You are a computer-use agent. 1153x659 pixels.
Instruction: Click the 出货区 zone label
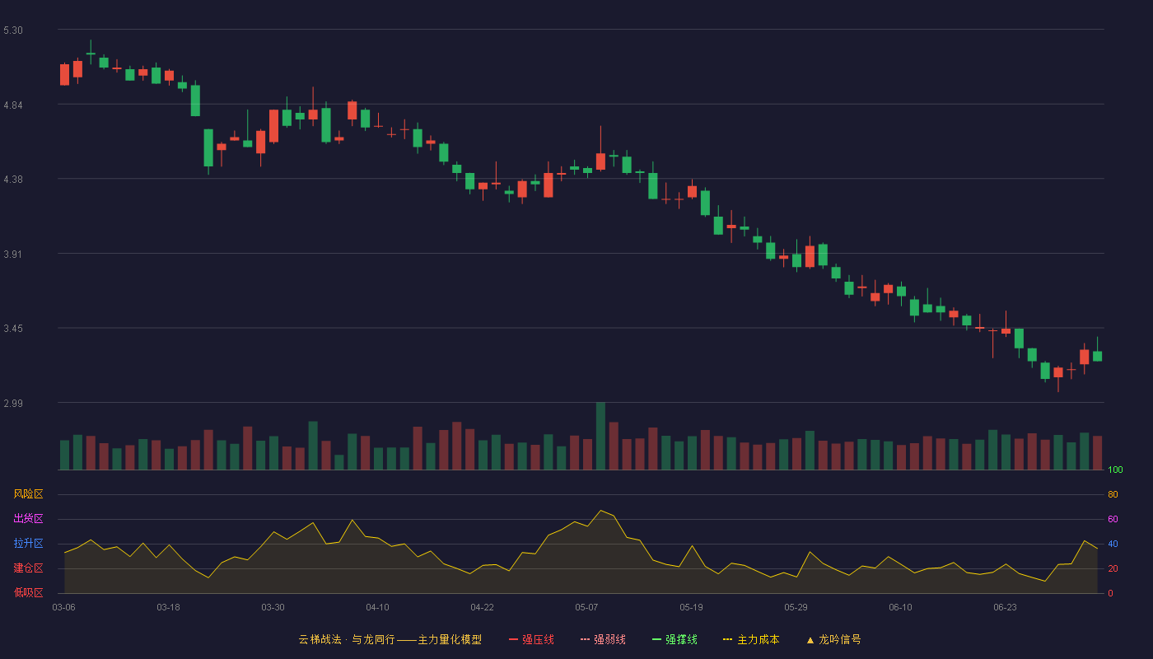pyautogui.click(x=28, y=519)
